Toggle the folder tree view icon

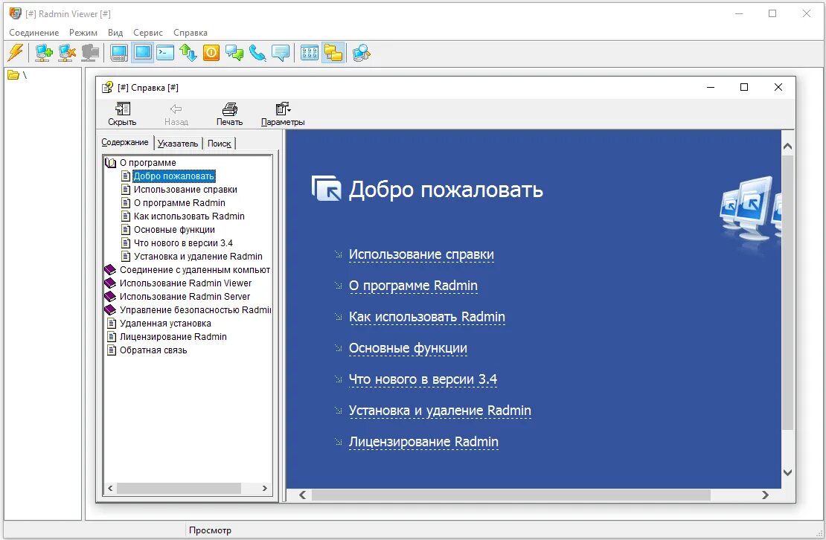[x=333, y=53]
